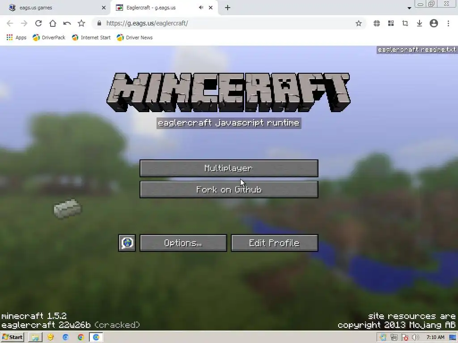Screen dimensions: 458x343
Task: Launch the blue browser taskbar icon
Action: tap(66, 338)
